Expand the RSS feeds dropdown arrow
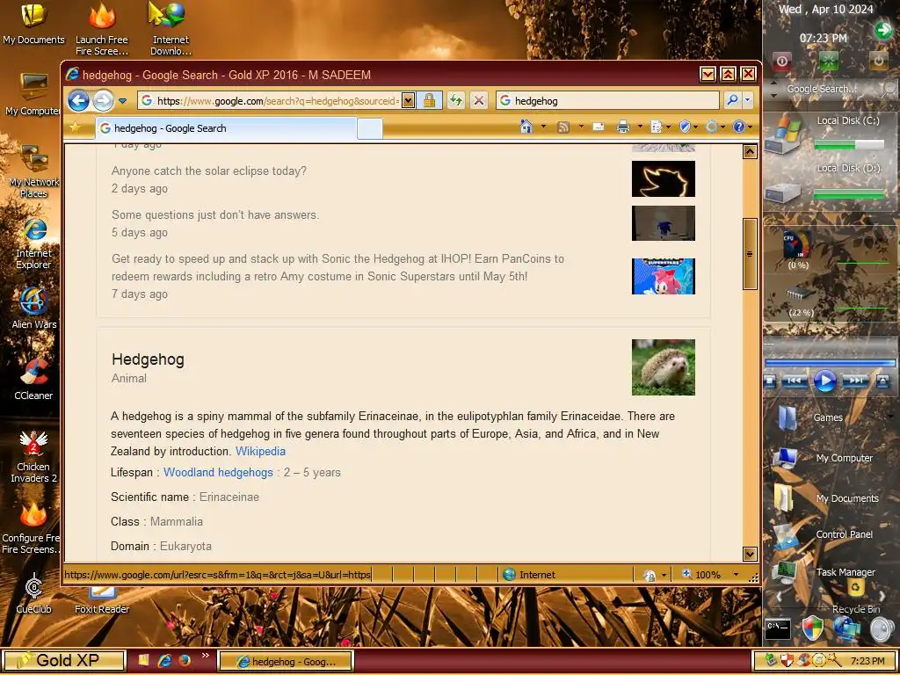The width and height of the screenshot is (900, 675). coord(581,127)
